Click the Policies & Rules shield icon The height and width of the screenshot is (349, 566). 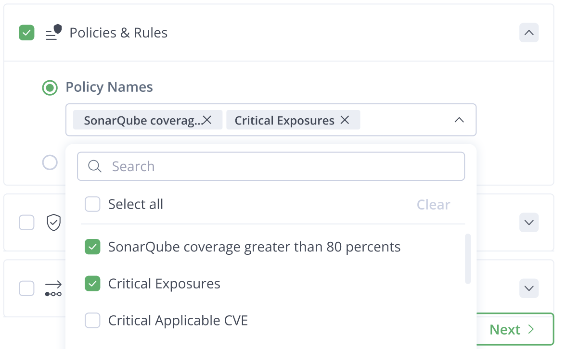(53, 33)
